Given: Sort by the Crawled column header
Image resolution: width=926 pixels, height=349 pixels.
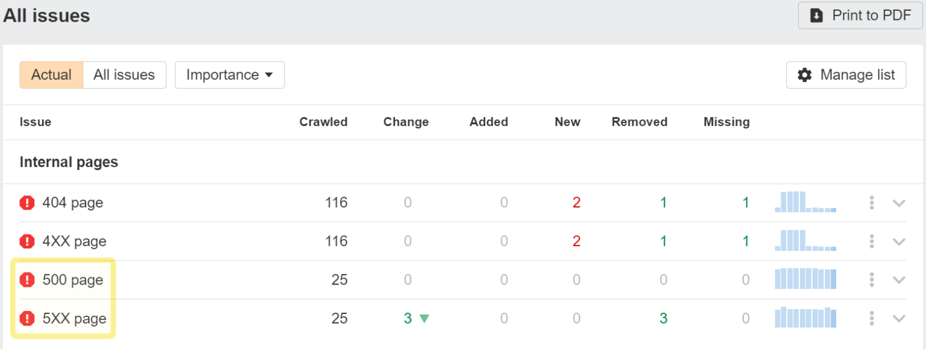Looking at the screenshot, I should (323, 122).
